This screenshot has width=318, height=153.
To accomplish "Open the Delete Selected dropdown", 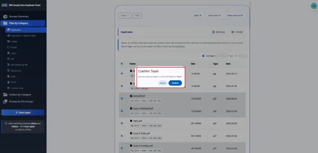I will coord(235,16).
